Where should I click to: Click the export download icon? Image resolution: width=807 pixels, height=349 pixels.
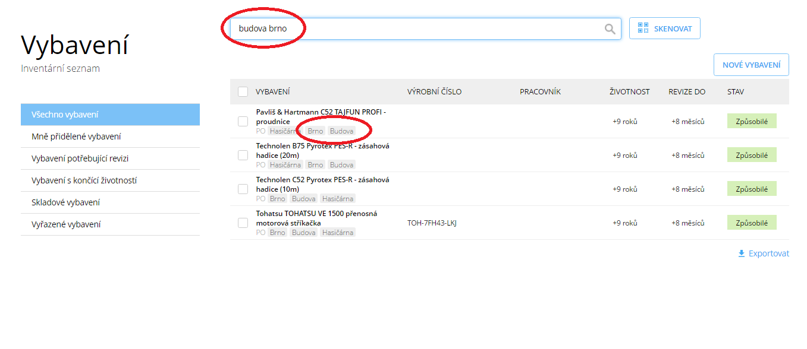click(741, 253)
